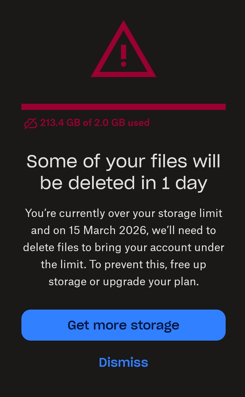Click the exclamation mark inside the triangle
Screen dimensions: 245x397
[124, 55]
